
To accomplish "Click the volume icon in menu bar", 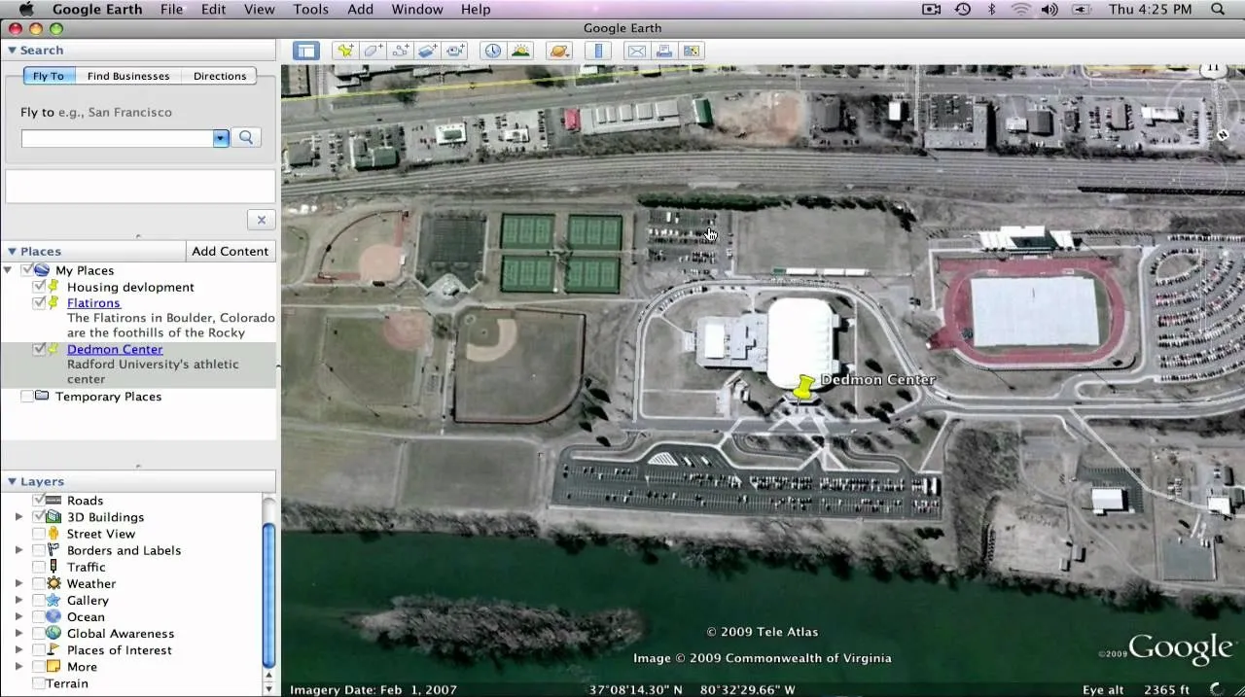I will click(x=1049, y=9).
